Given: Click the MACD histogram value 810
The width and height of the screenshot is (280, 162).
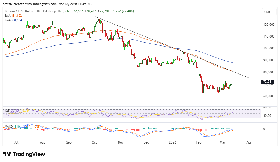Looking at the screenshot, I should point(17,127).
